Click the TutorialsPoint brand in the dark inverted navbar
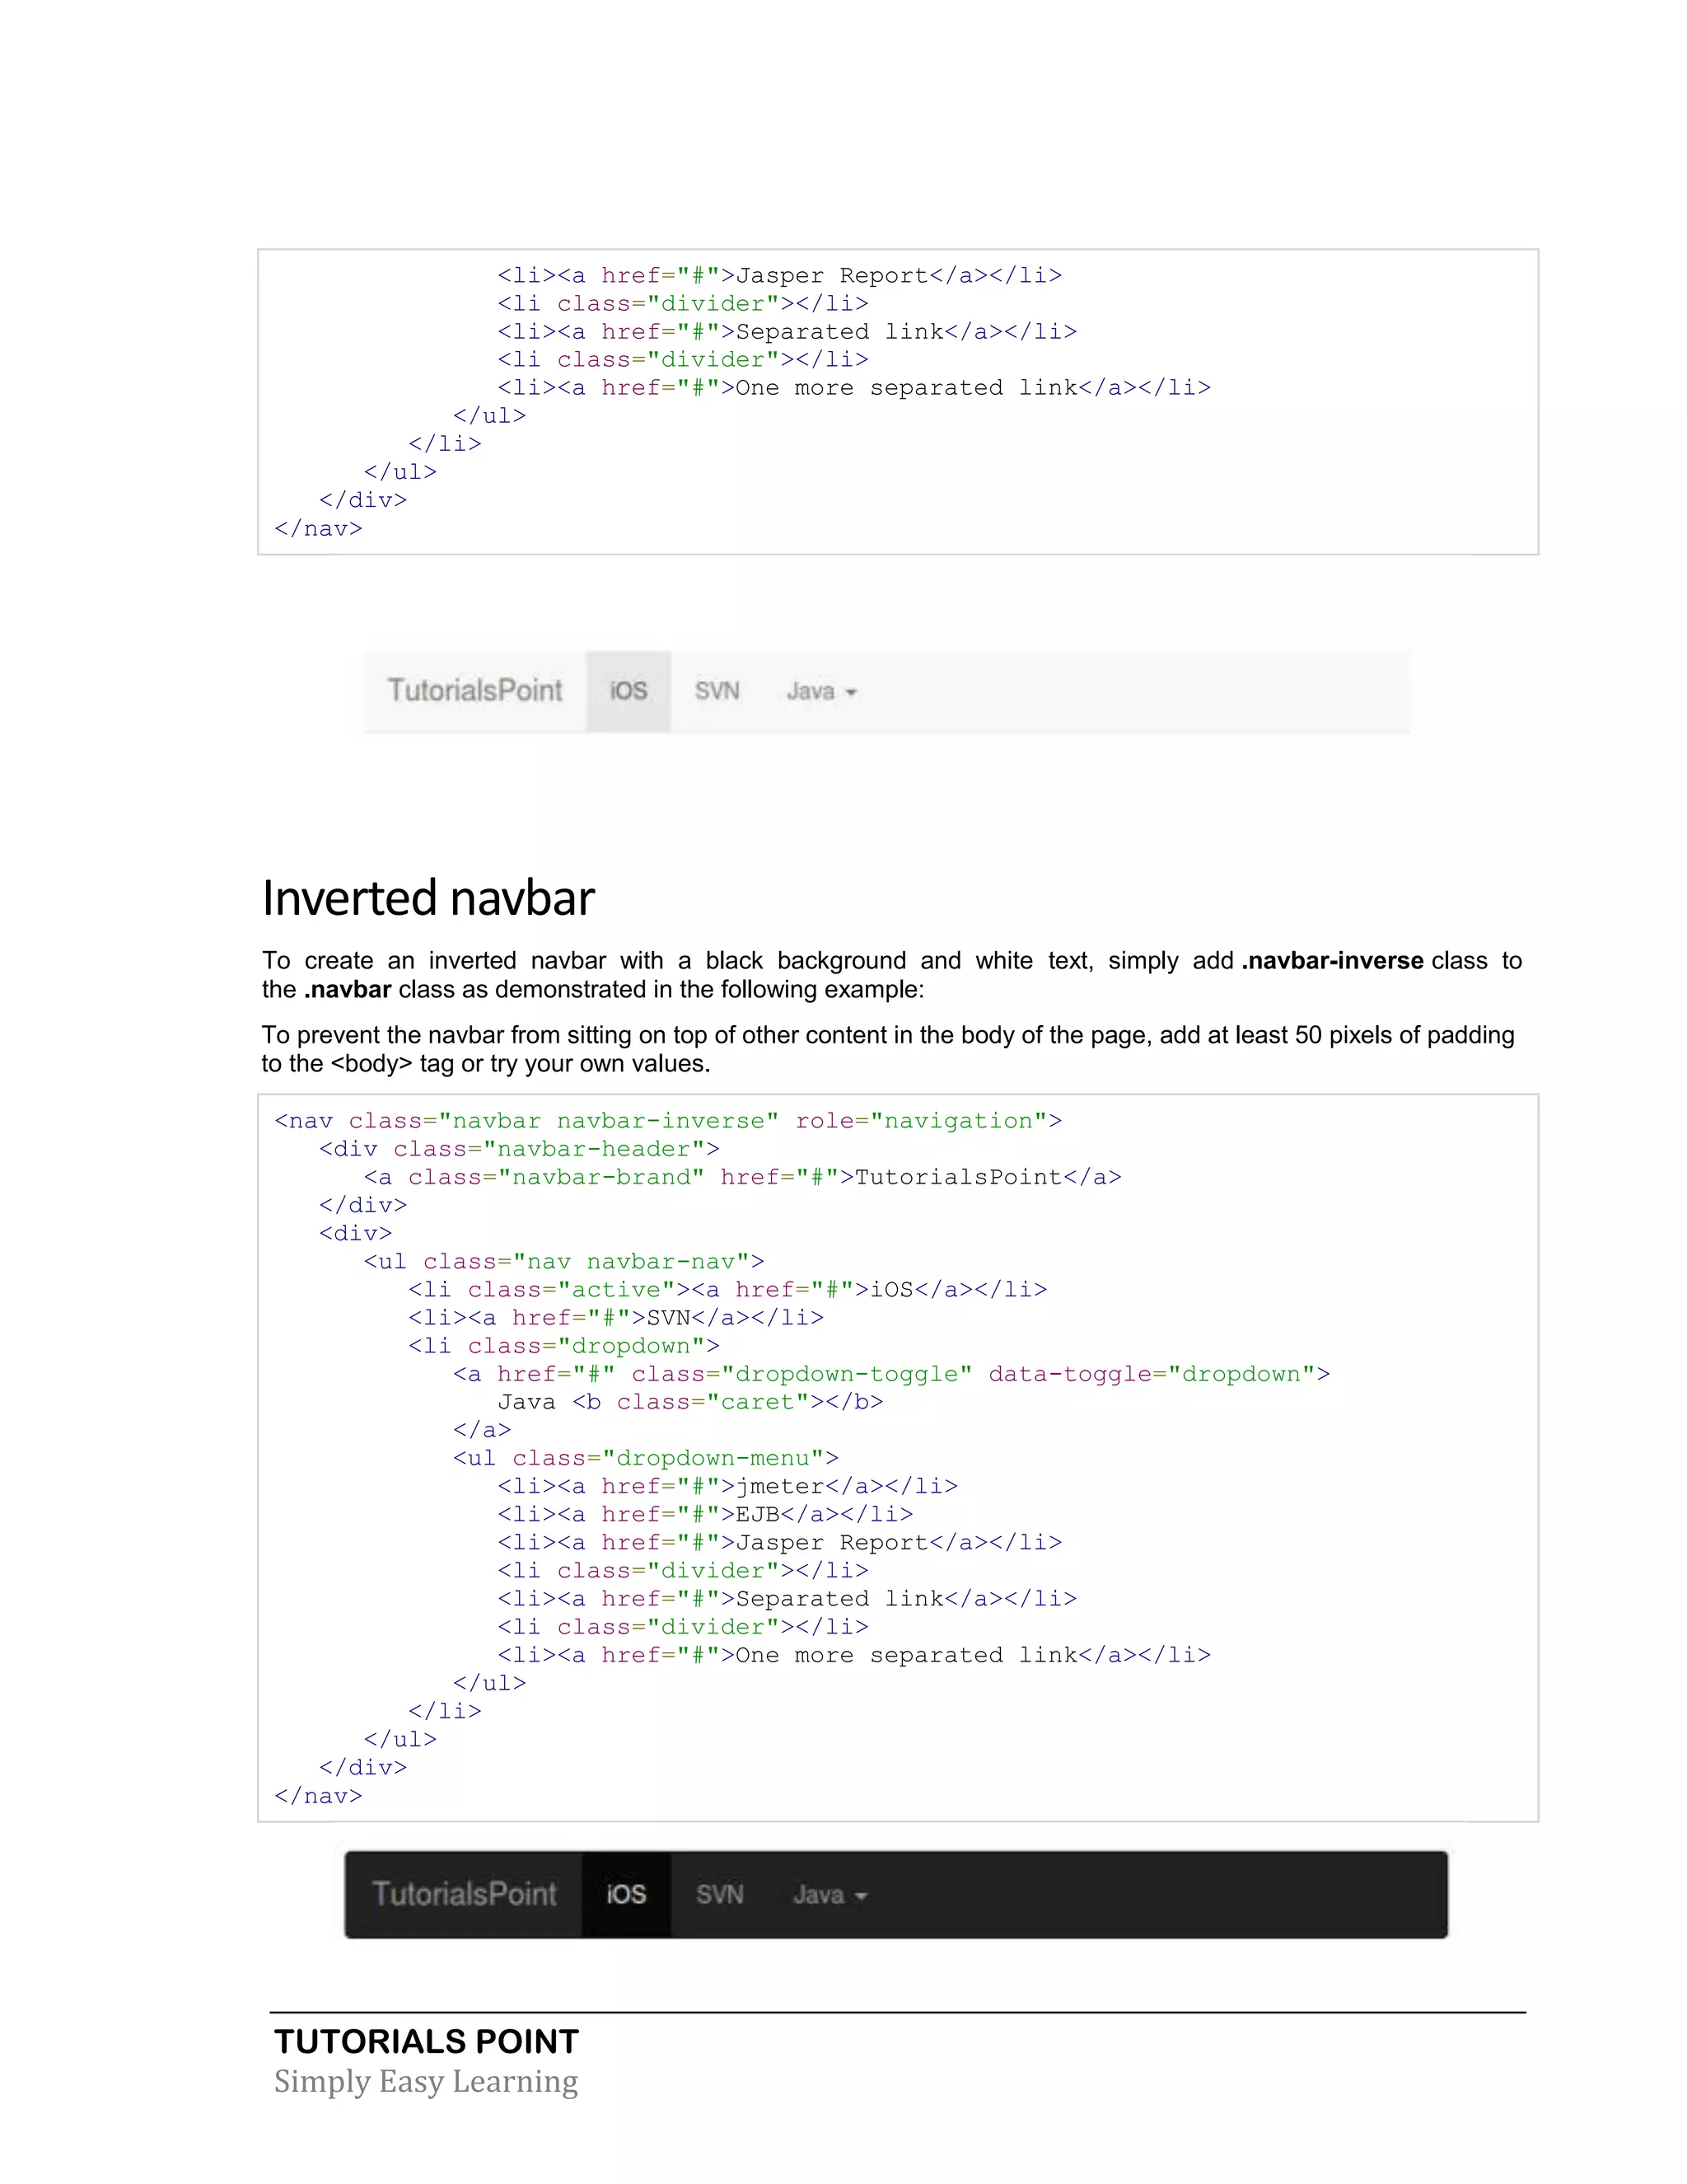 (x=465, y=1894)
